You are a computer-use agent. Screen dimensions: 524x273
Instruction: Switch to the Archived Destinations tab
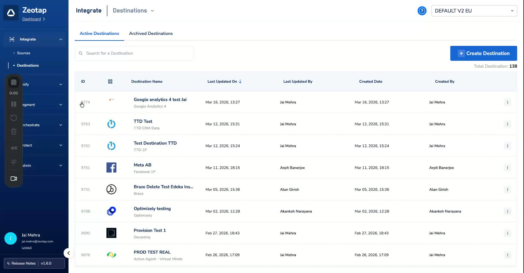tap(151, 33)
